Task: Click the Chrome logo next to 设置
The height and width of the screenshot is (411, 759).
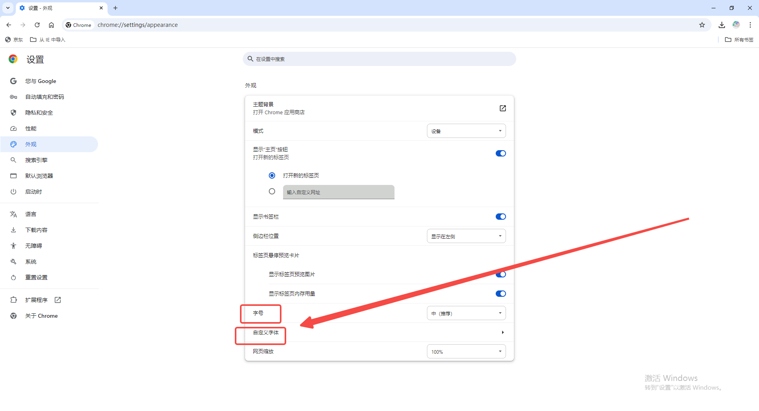Action: (13, 59)
